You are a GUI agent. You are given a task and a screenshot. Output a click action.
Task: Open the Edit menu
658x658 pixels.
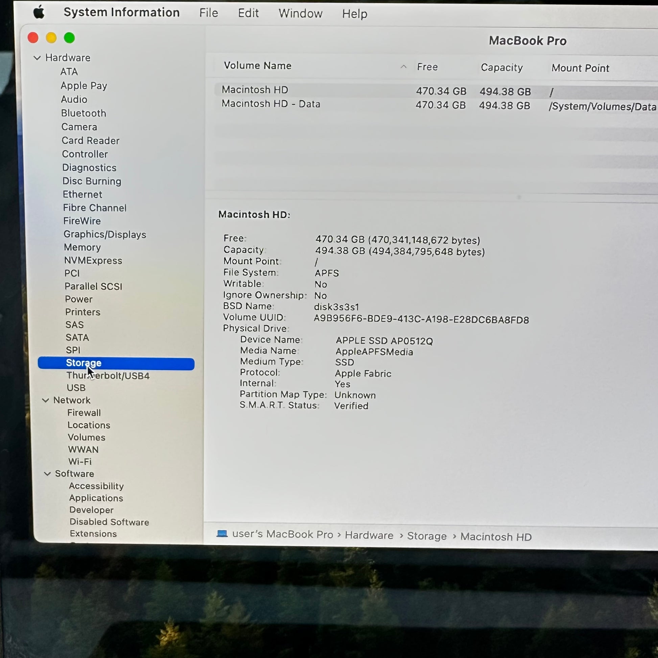click(248, 13)
